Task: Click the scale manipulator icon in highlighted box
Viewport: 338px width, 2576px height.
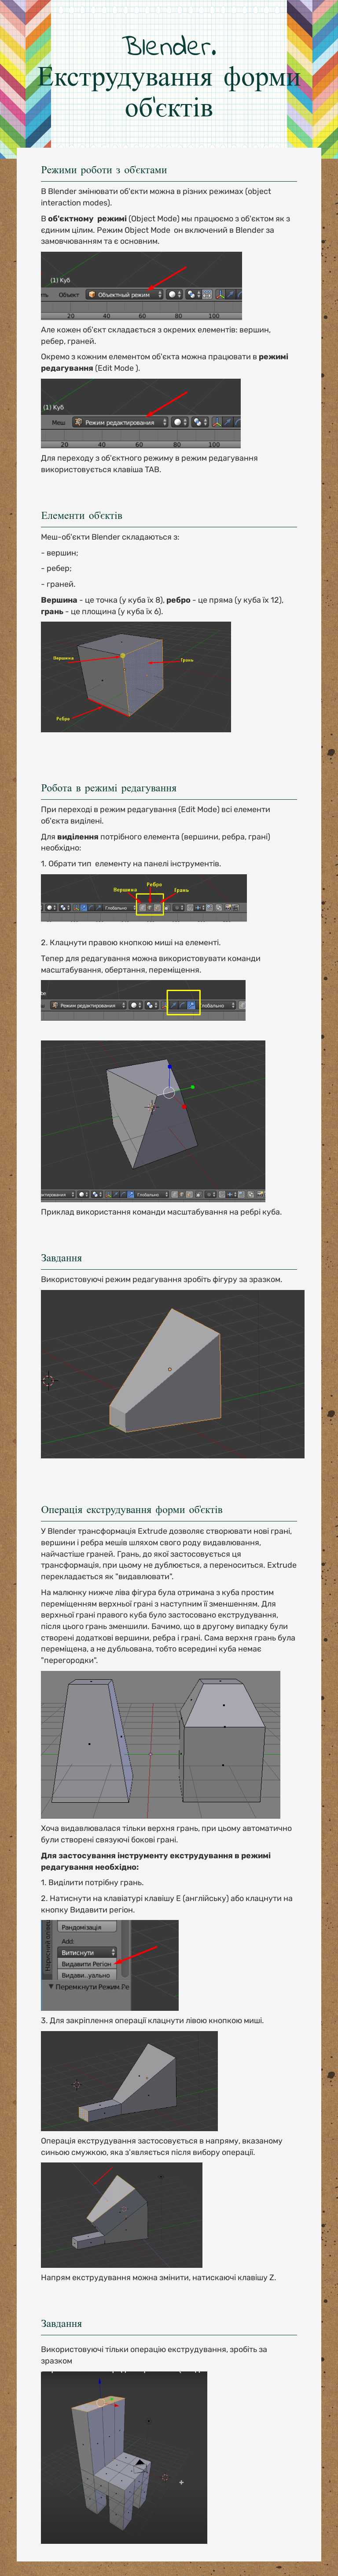Action: (191, 1005)
